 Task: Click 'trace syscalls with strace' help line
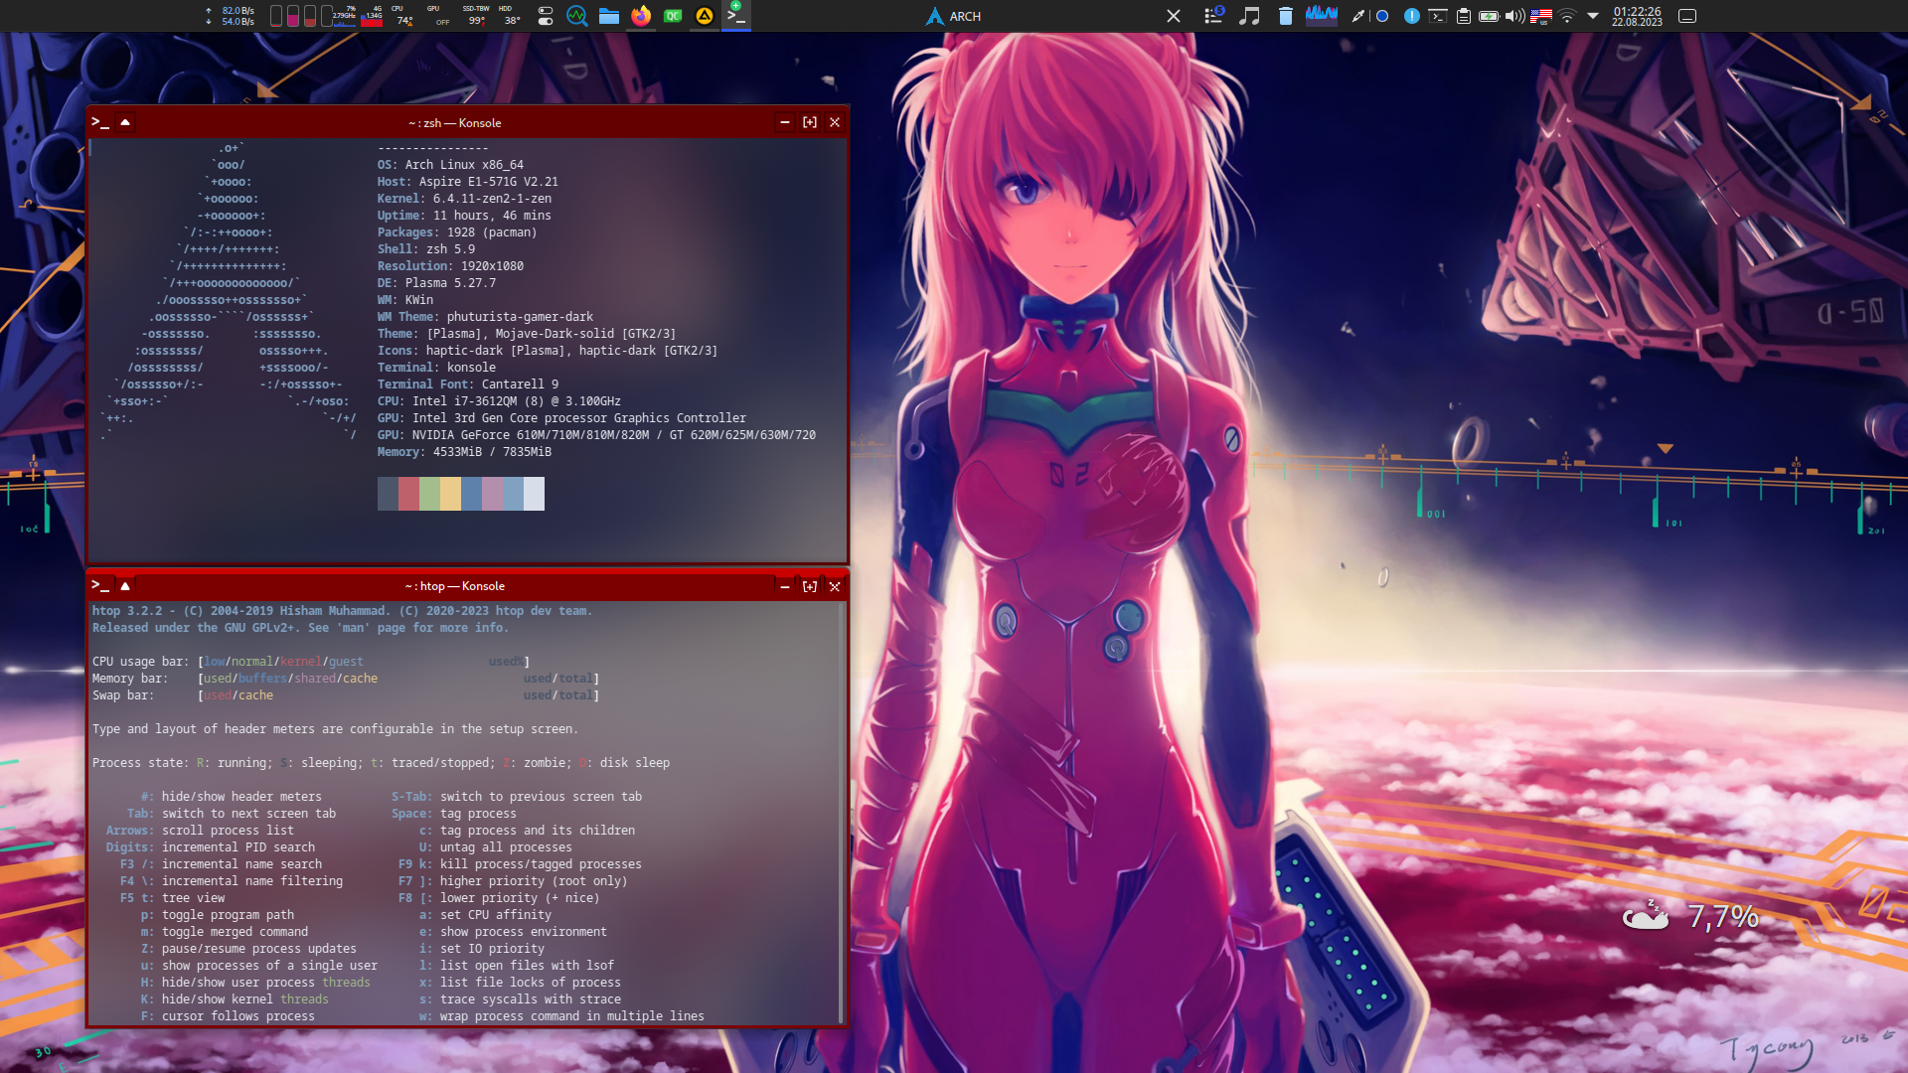click(531, 999)
